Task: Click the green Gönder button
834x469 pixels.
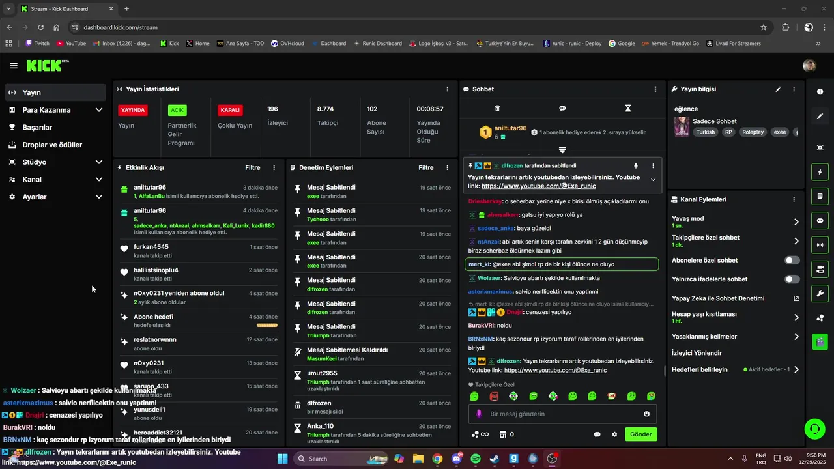Action: [x=640, y=434]
